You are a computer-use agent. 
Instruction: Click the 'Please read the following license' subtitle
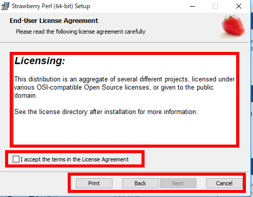(80, 32)
